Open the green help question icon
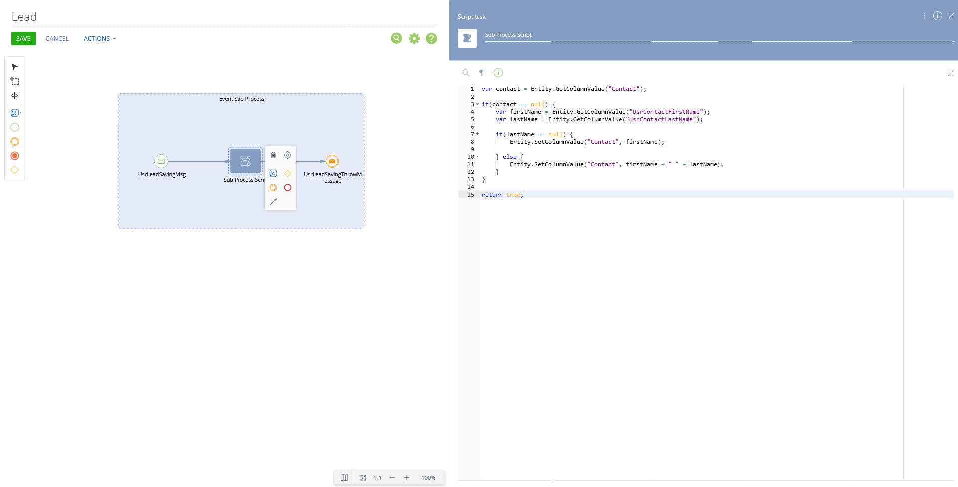This screenshot has height=487, width=958. tap(432, 38)
